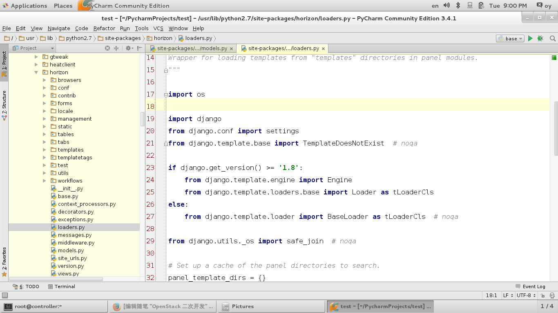Expand the management folder
The height and width of the screenshot is (313, 558).
coord(45,119)
